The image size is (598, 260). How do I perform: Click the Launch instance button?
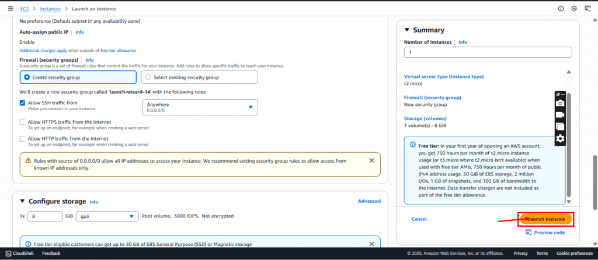pos(546,219)
